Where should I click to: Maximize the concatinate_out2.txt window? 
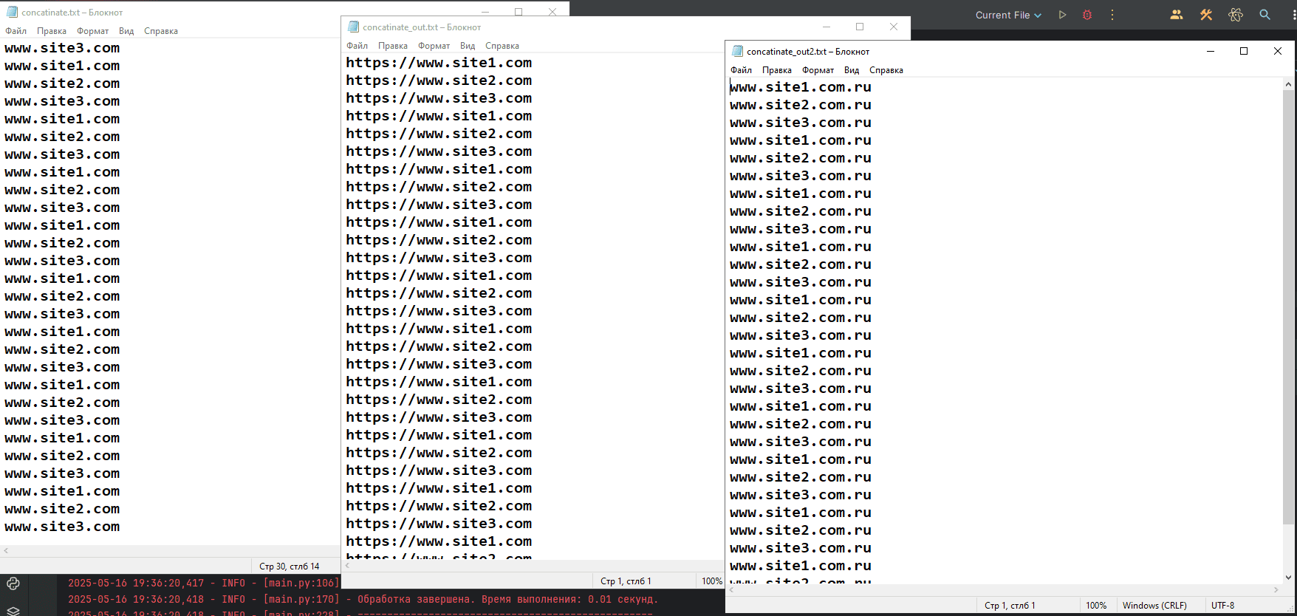(1244, 51)
